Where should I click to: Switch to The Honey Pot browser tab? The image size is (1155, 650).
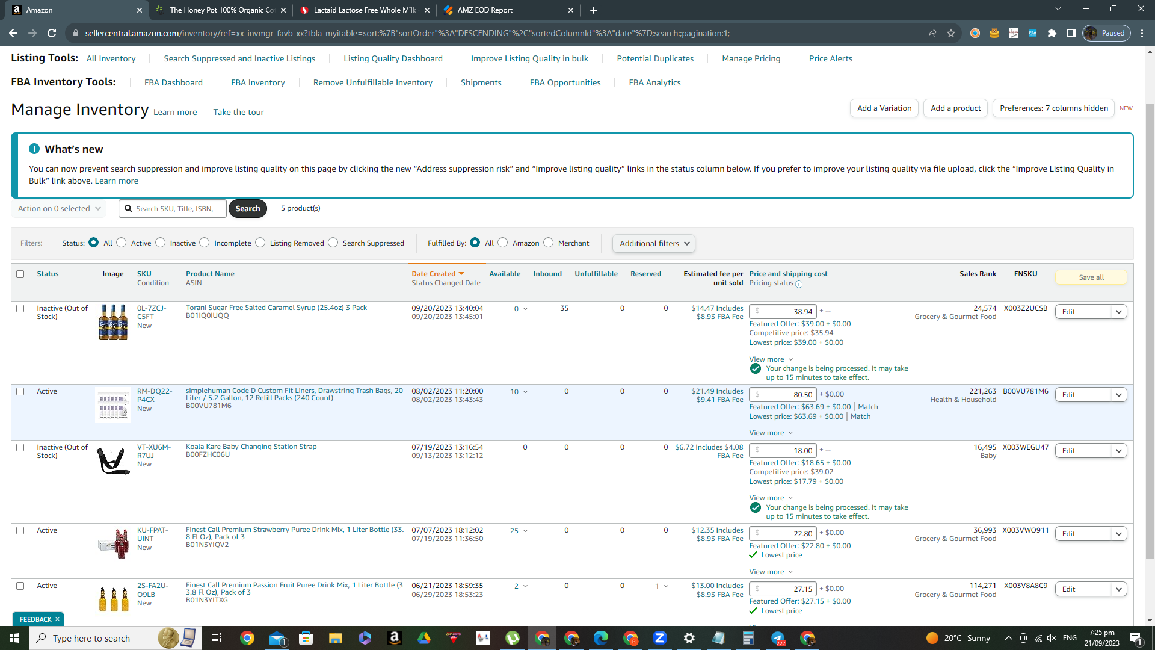point(221,10)
